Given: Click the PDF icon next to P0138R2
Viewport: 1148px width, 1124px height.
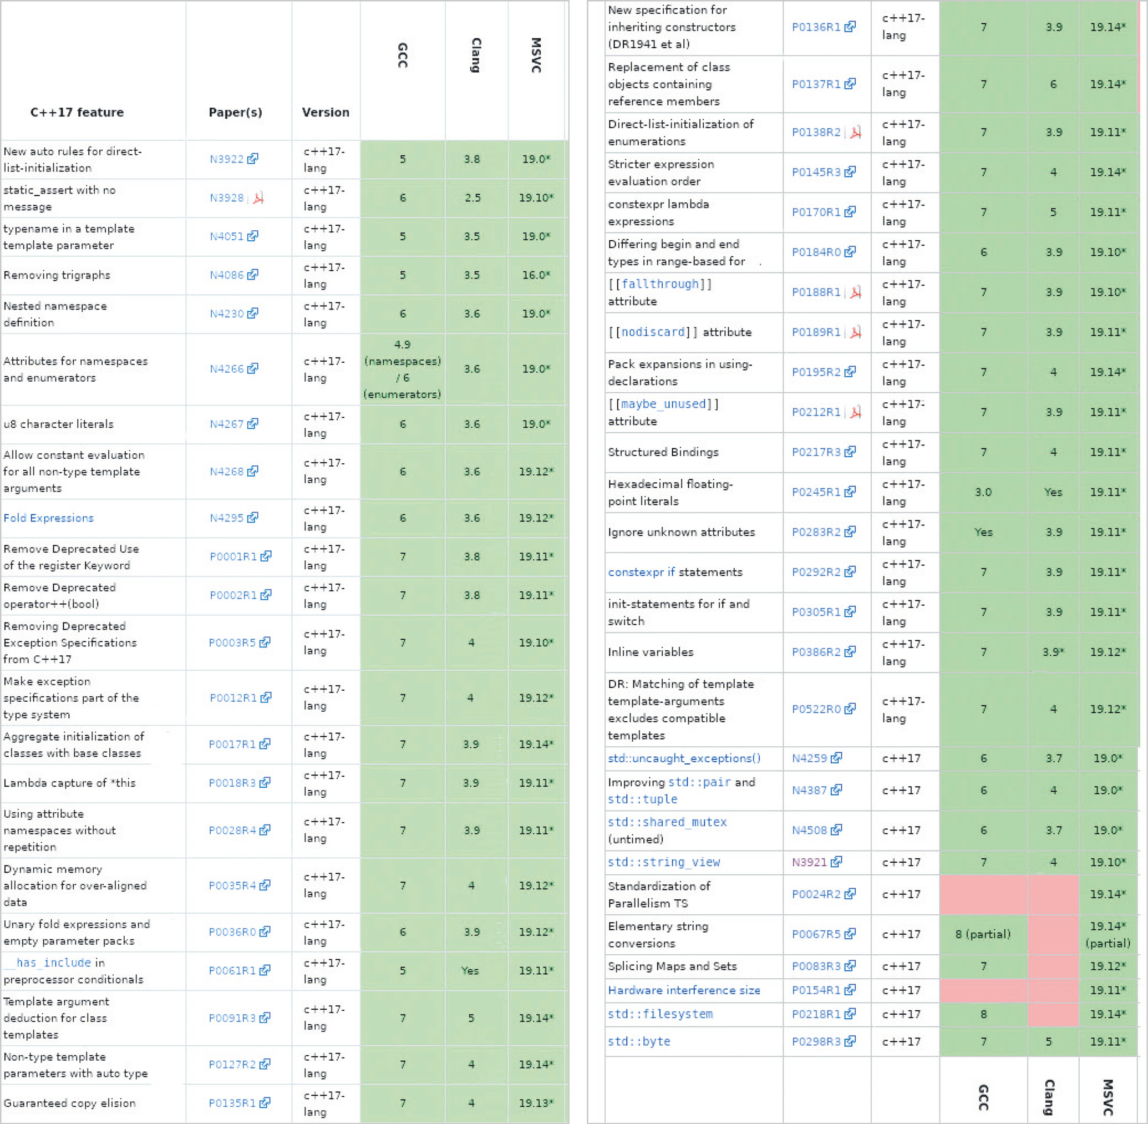Looking at the screenshot, I should click(855, 132).
